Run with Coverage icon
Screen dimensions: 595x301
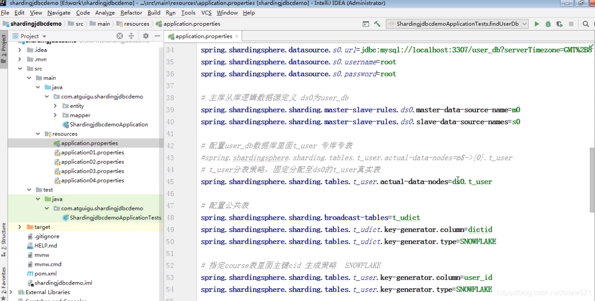pyautogui.click(x=560, y=24)
